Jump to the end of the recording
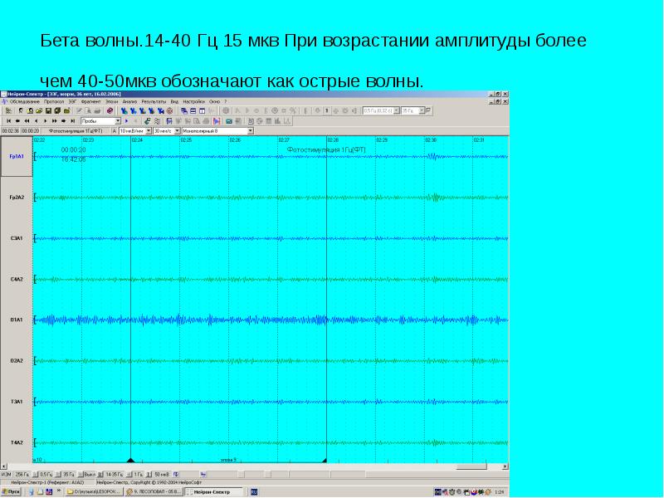Screen dimensions: 664x498 pyautogui.click(x=73, y=120)
